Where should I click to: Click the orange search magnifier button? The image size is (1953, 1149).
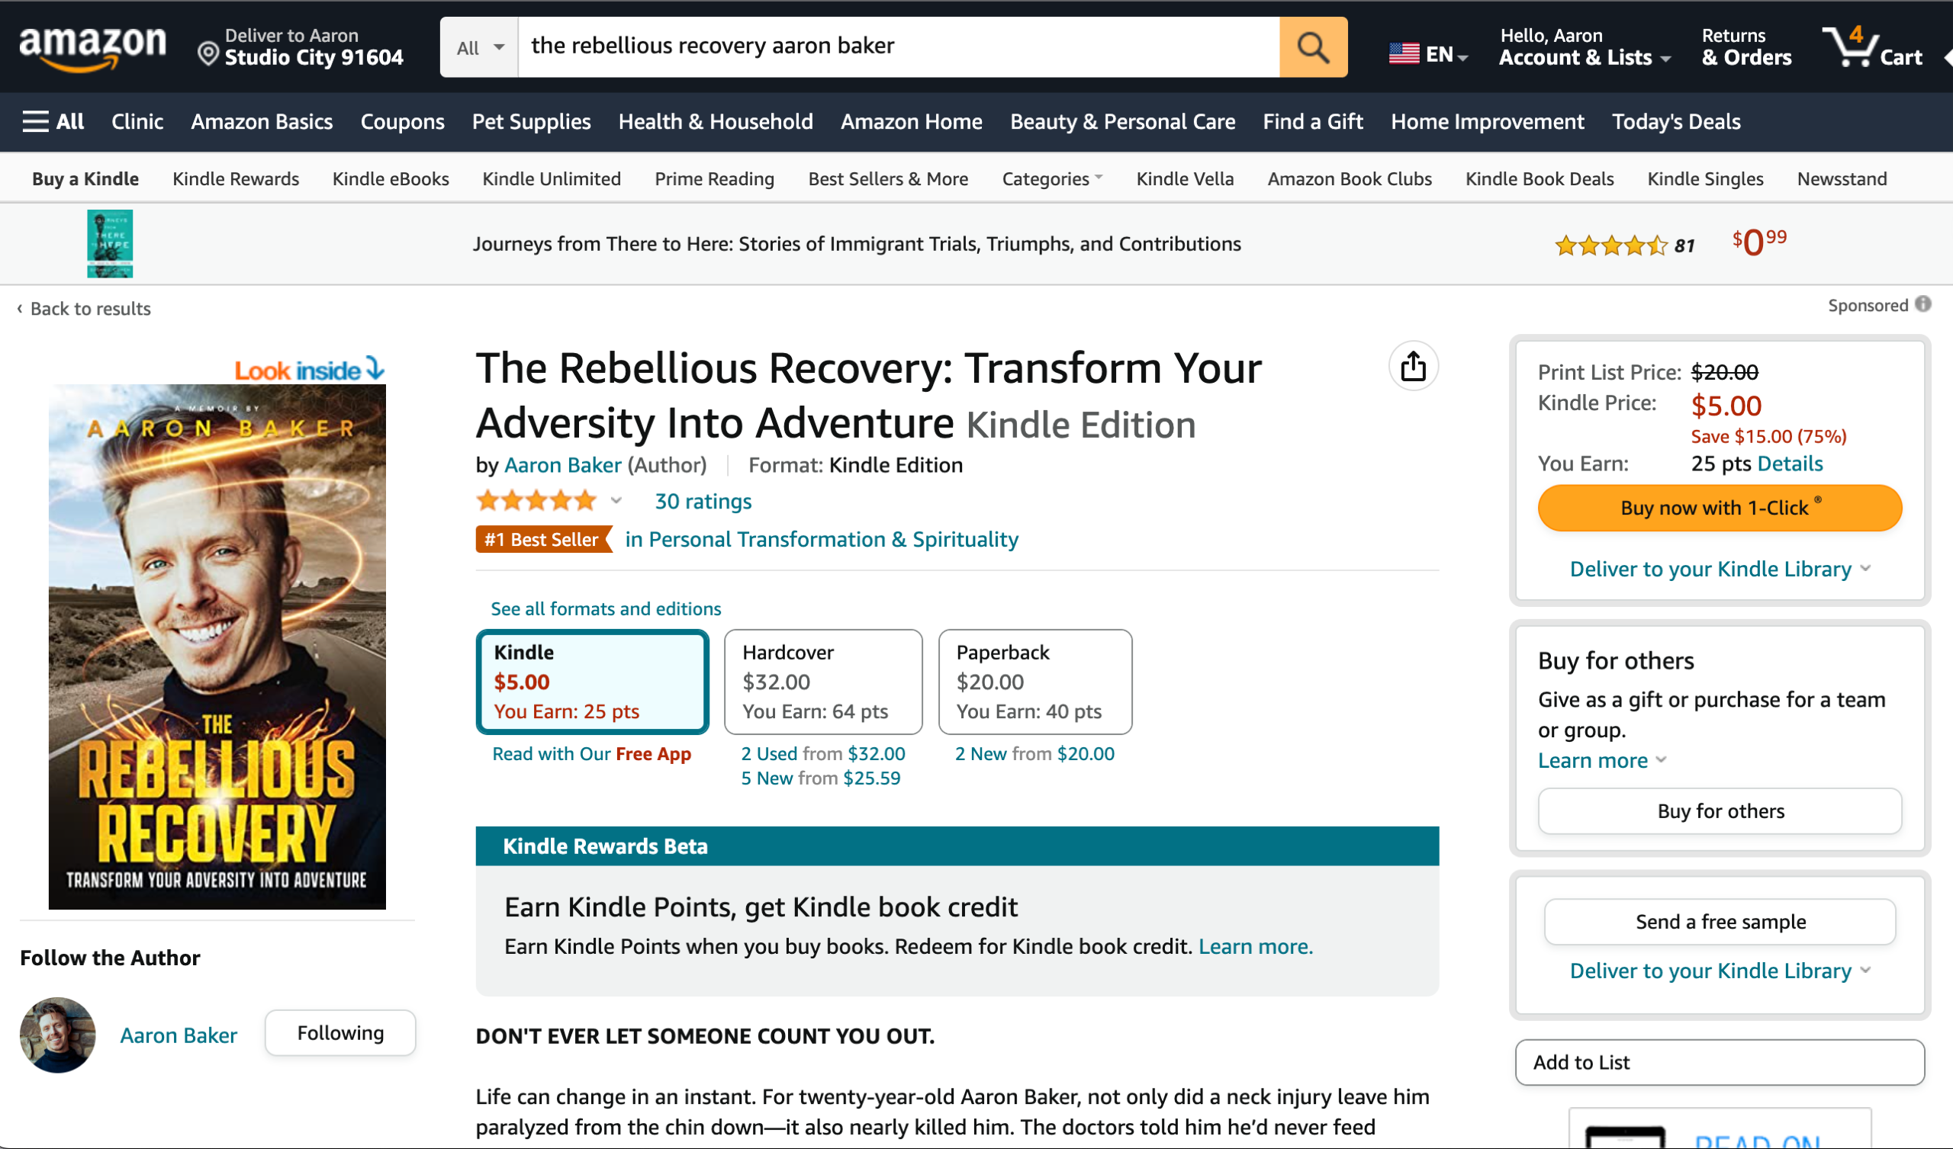tap(1313, 47)
